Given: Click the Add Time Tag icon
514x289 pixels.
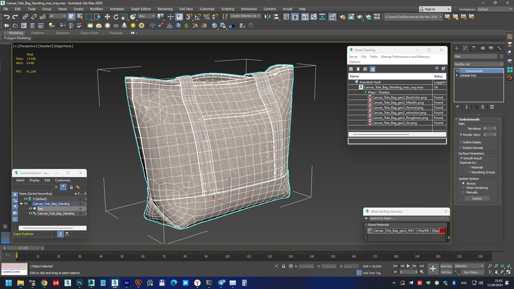Looking at the screenshot, I should [359, 273].
